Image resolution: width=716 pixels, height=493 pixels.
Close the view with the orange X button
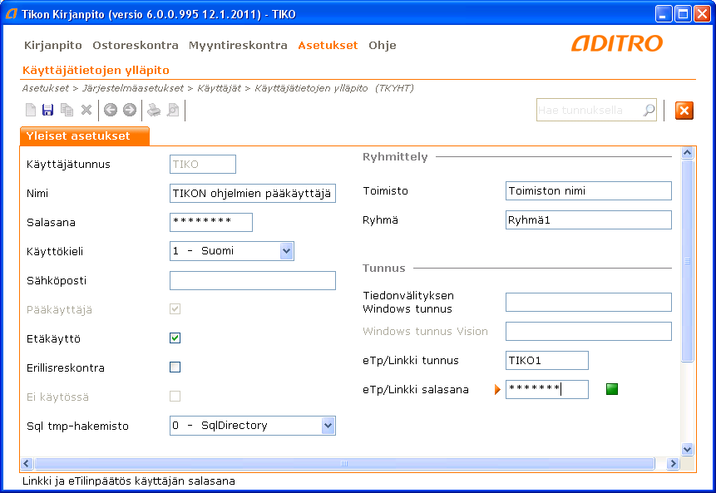click(684, 111)
